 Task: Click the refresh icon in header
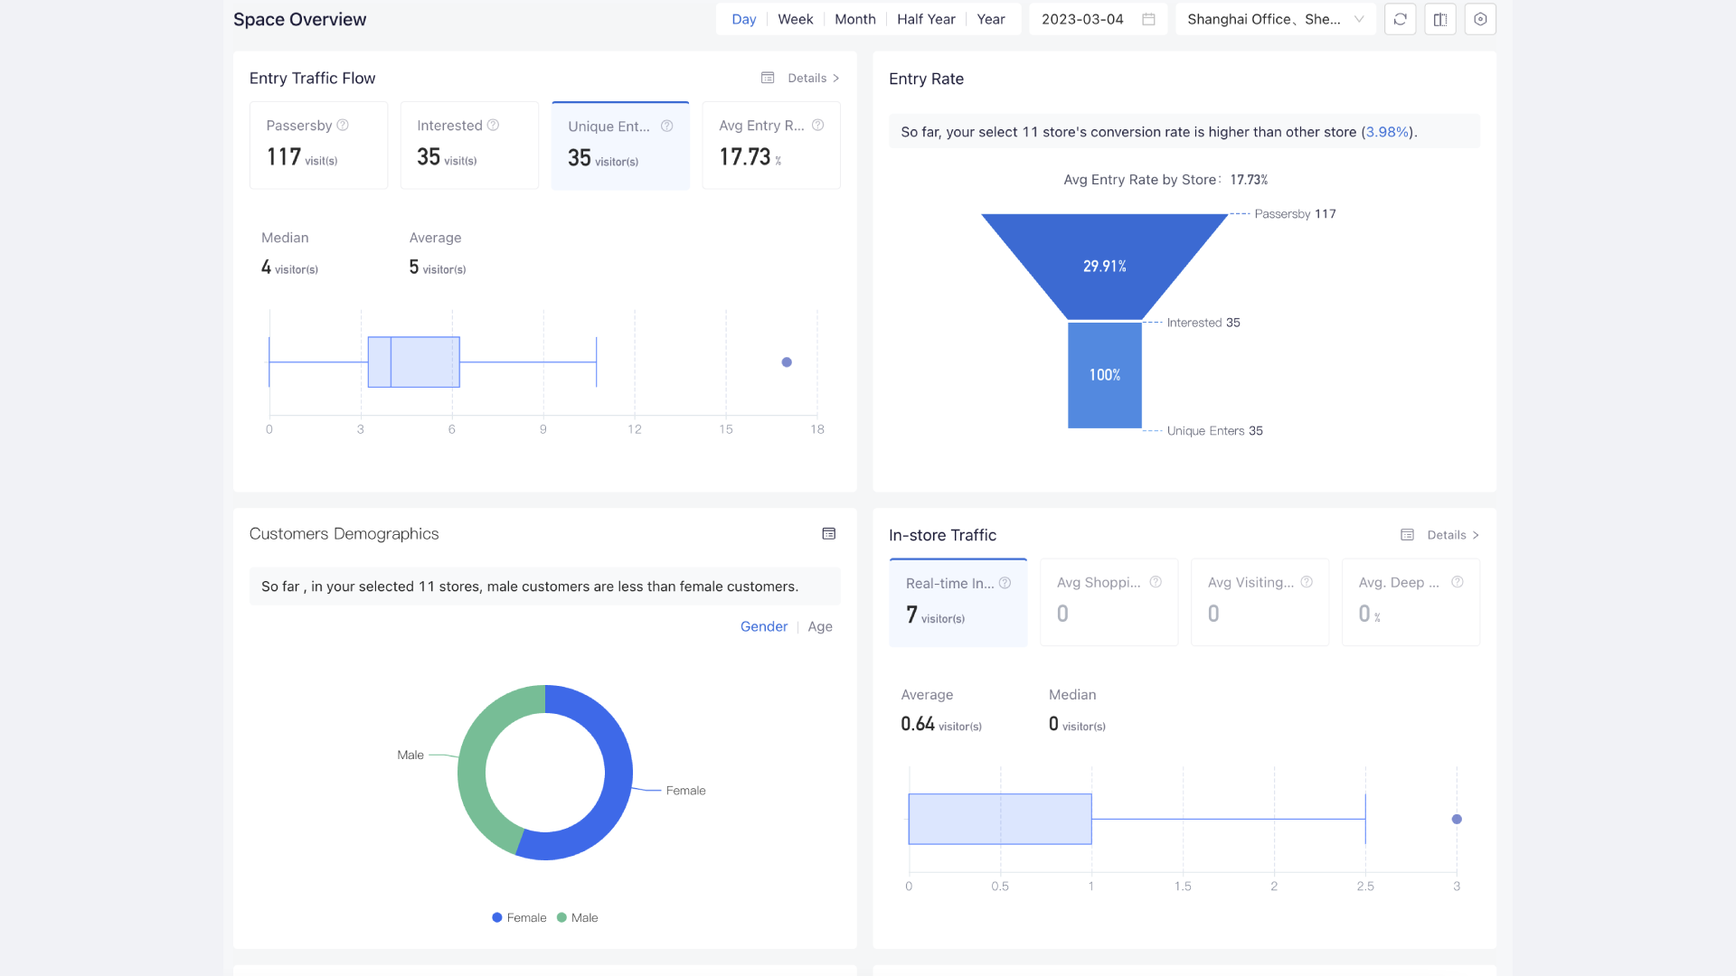(x=1400, y=19)
